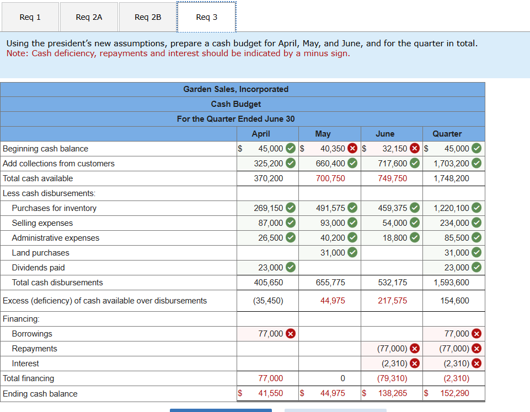Click red X icon for June beginning cash balance
The image size is (530, 412).
pos(415,148)
